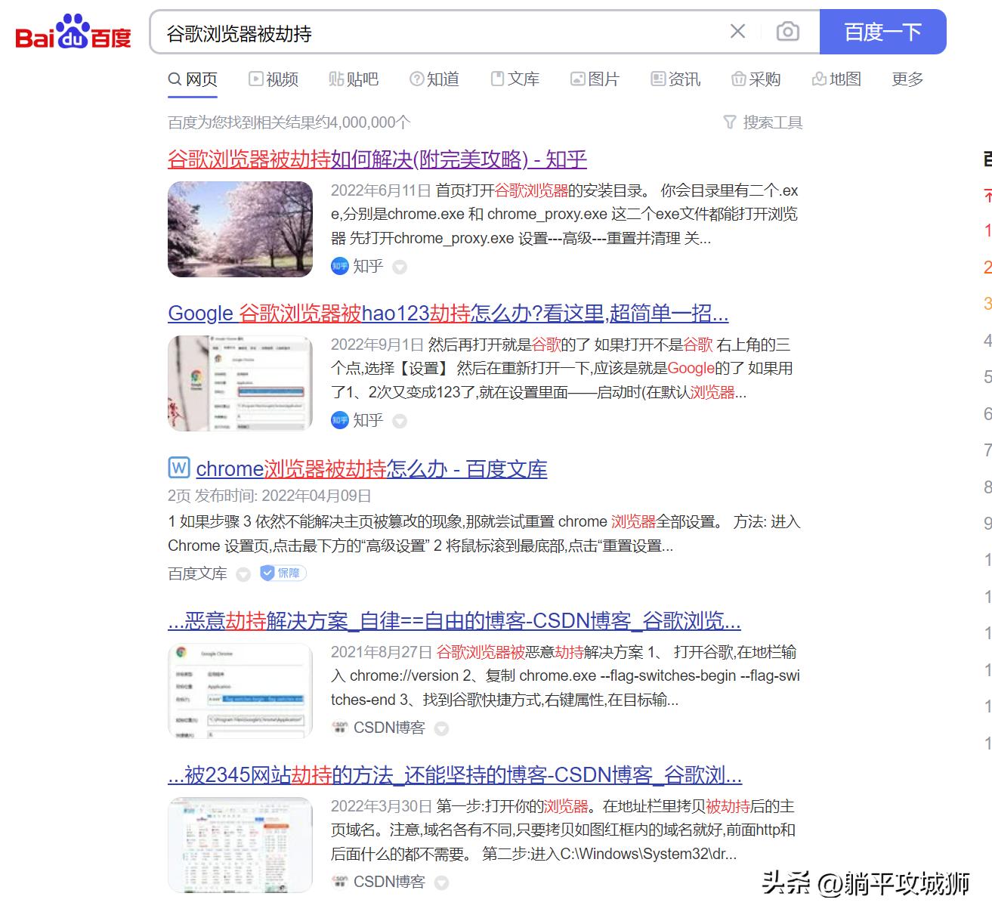992x918 pixels.
Task: Expand the feedback dropdown beside 百度文库
Action: 243,573
